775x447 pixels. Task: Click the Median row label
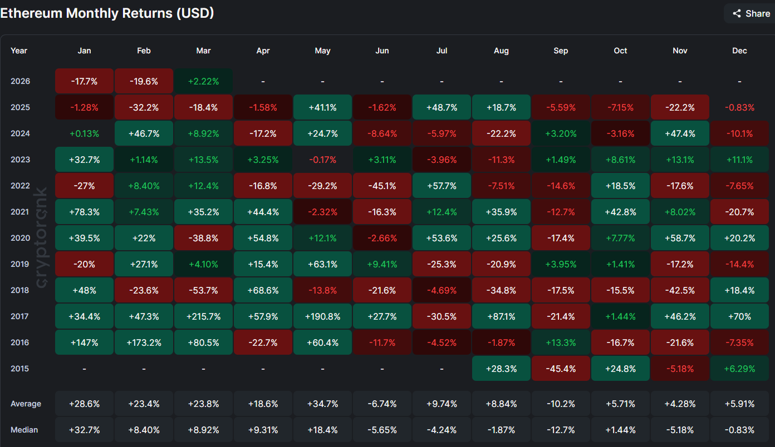[x=24, y=430]
